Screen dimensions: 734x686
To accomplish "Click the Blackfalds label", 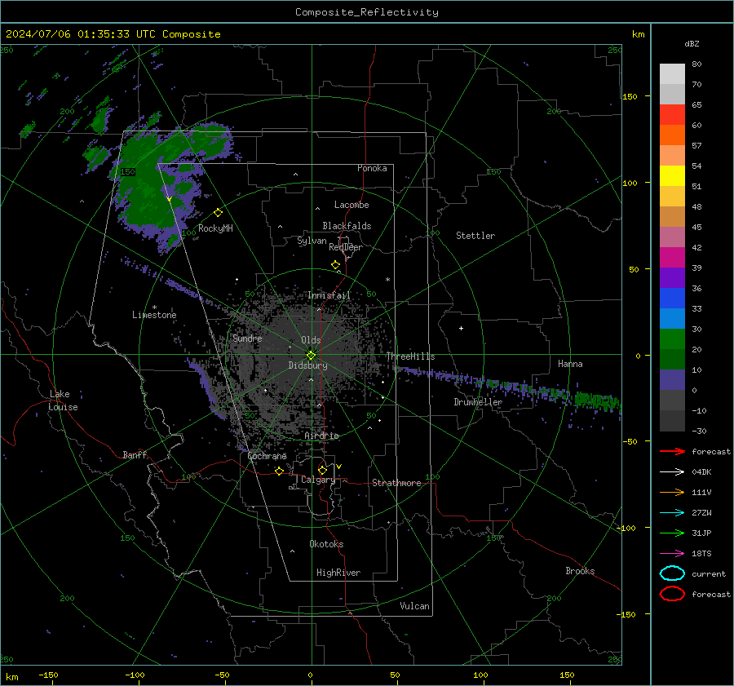I will point(347,226).
